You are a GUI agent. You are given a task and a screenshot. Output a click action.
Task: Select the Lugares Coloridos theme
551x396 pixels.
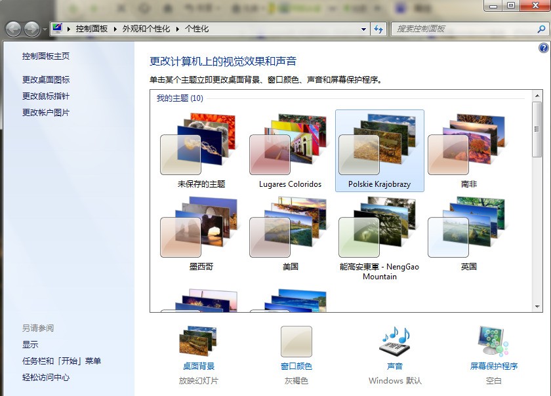pyautogui.click(x=290, y=151)
